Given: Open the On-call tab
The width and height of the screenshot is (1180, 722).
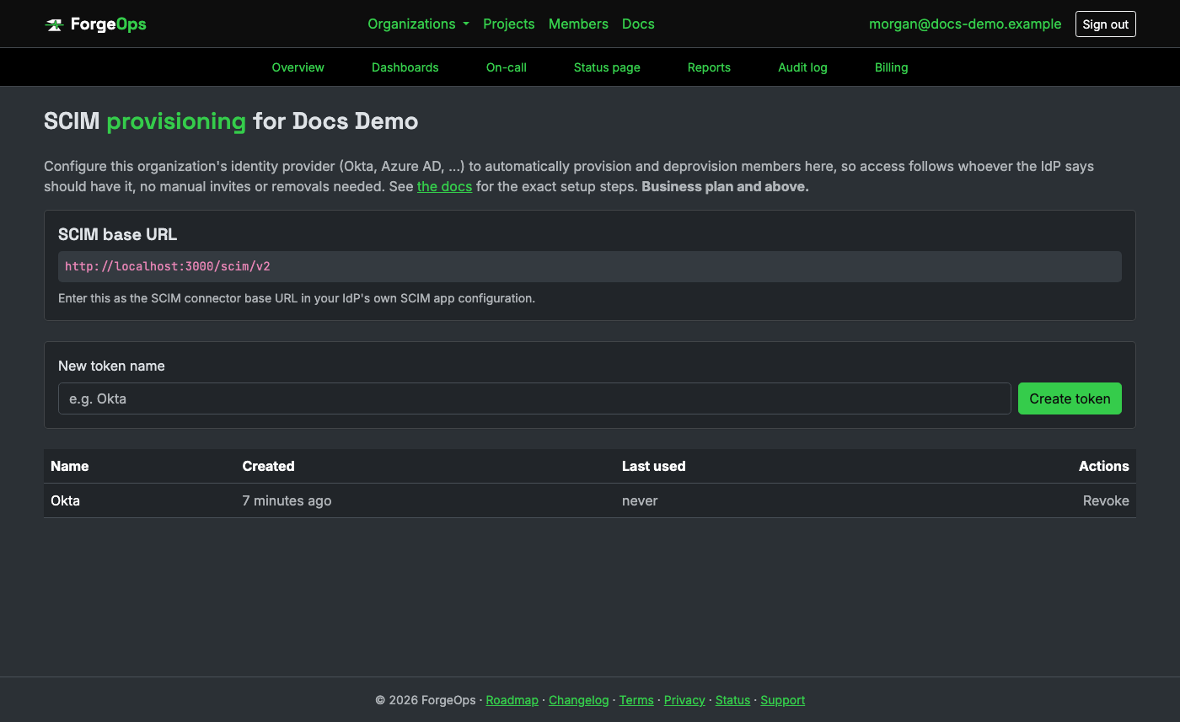Looking at the screenshot, I should [x=506, y=67].
